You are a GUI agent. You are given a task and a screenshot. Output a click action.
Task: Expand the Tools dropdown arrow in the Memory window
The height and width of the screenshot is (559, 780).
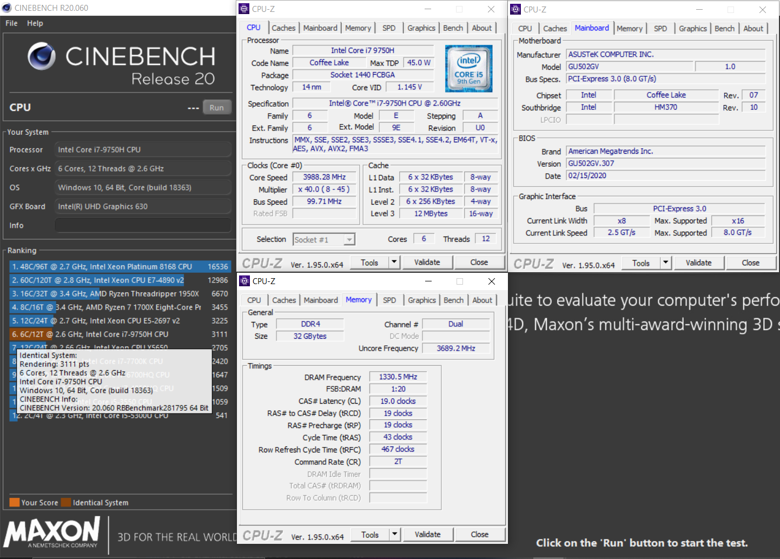[395, 535]
